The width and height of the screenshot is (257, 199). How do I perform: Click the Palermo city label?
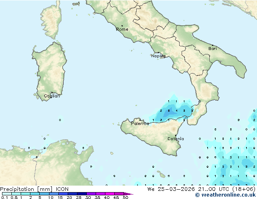pos(140,123)
